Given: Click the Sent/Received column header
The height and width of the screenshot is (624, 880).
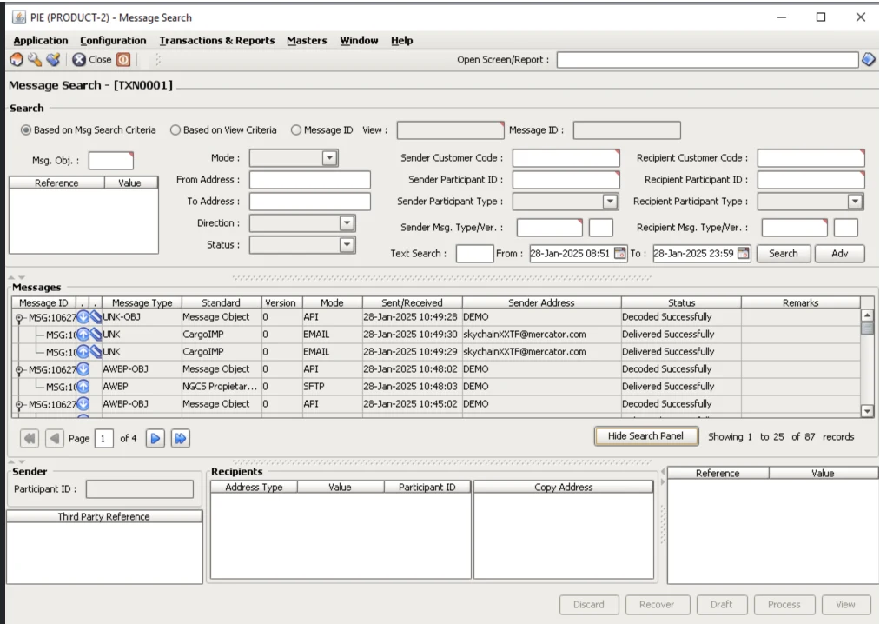Looking at the screenshot, I should pyautogui.click(x=412, y=302).
